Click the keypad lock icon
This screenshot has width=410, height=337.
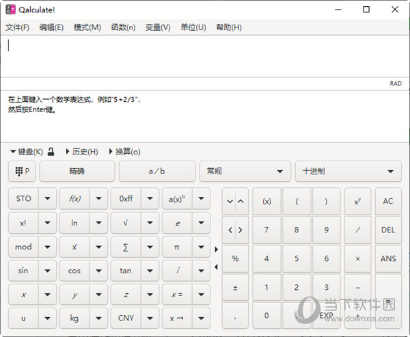click(x=51, y=152)
